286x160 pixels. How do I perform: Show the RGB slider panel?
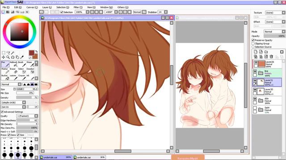(x=8, y=12)
